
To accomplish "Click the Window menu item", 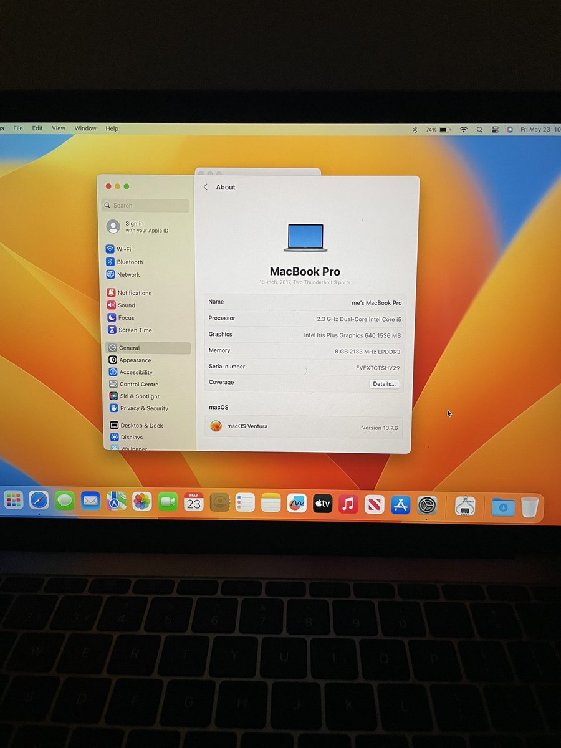I will tap(85, 128).
